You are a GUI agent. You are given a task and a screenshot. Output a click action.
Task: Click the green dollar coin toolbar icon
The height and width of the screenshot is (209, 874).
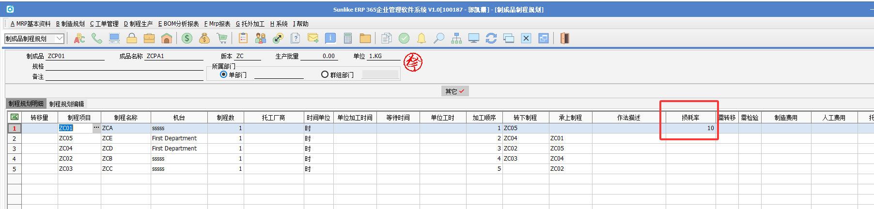coord(187,38)
